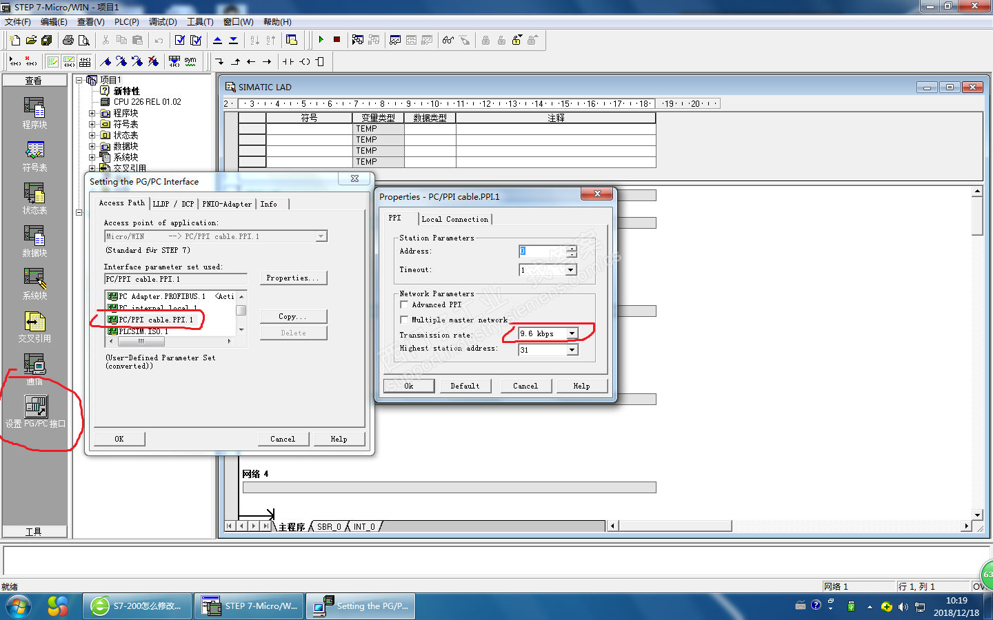The height and width of the screenshot is (620, 993).
Task: Click the Save project toolbar icon
Action: click(47, 40)
